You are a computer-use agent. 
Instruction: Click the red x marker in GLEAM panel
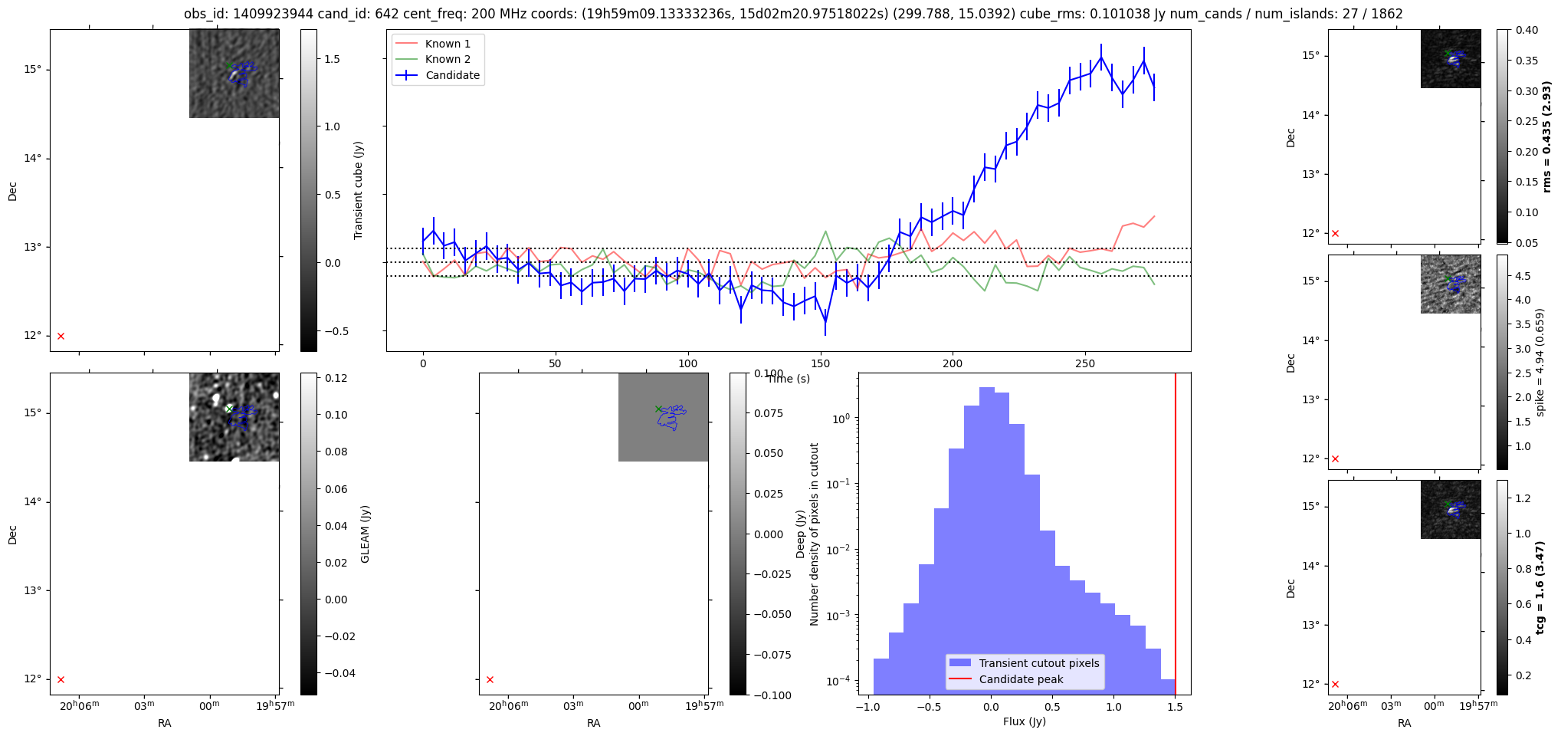pyautogui.click(x=61, y=679)
